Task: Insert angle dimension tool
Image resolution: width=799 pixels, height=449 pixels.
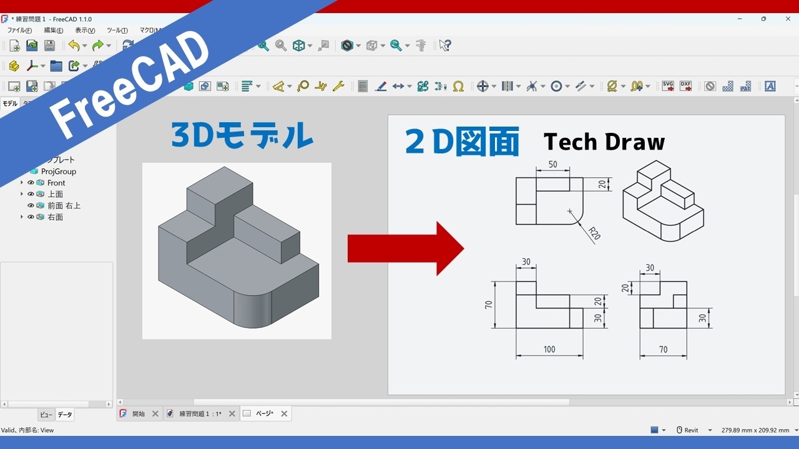Action: [x=278, y=86]
